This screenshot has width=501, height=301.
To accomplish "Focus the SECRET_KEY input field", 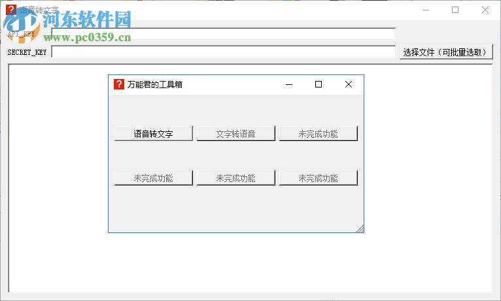I will click(x=223, y=52).
